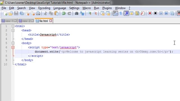The height and width of the screenshot is (101, 180).
Task: Toggle Word wrap toolbar button
Action: coord(115,13)
